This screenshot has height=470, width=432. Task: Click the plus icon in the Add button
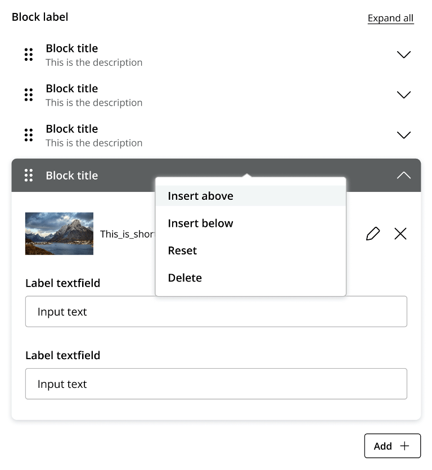(x=404, y=446)
